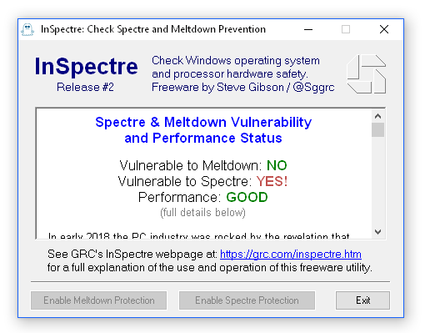Click Enable Meltdown Protection button
The image size is (425, 333).
pos(99,300)
